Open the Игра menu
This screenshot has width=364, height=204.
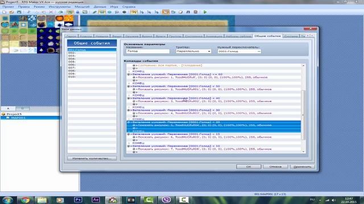tap(114, 7)
